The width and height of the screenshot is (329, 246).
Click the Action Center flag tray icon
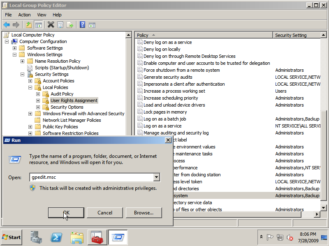(270, 237)
